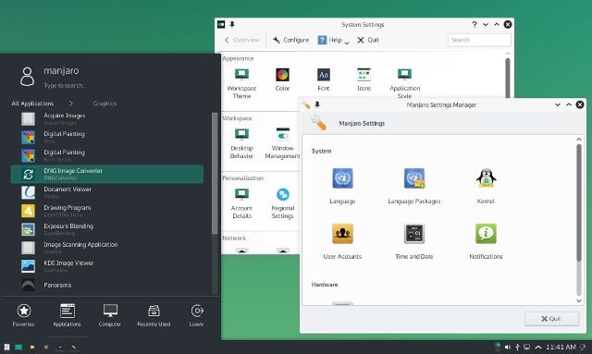Click the application launcher icon in taskbar
This screenshot has width=592, height=354.
(x=6, y=347)
